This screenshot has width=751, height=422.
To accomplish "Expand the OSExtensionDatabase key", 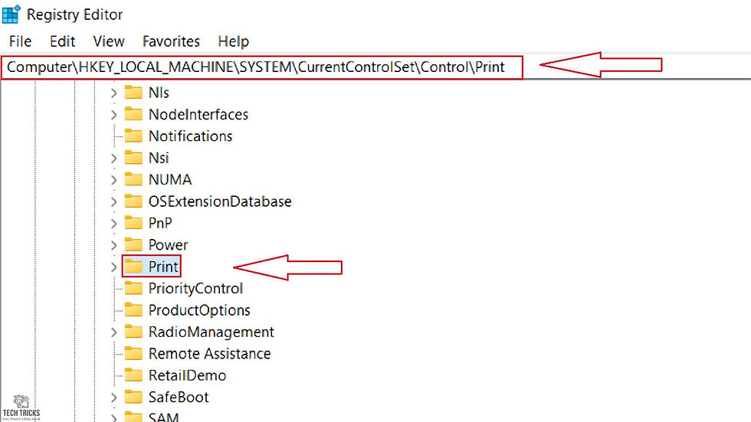I will (x=113, y=202).
